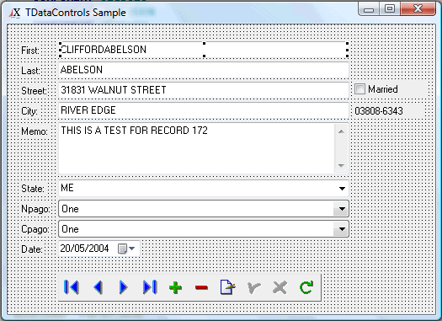Open the State dropdown list
The width and height of the screenshot is (442, 321).
tap(342, 188)
